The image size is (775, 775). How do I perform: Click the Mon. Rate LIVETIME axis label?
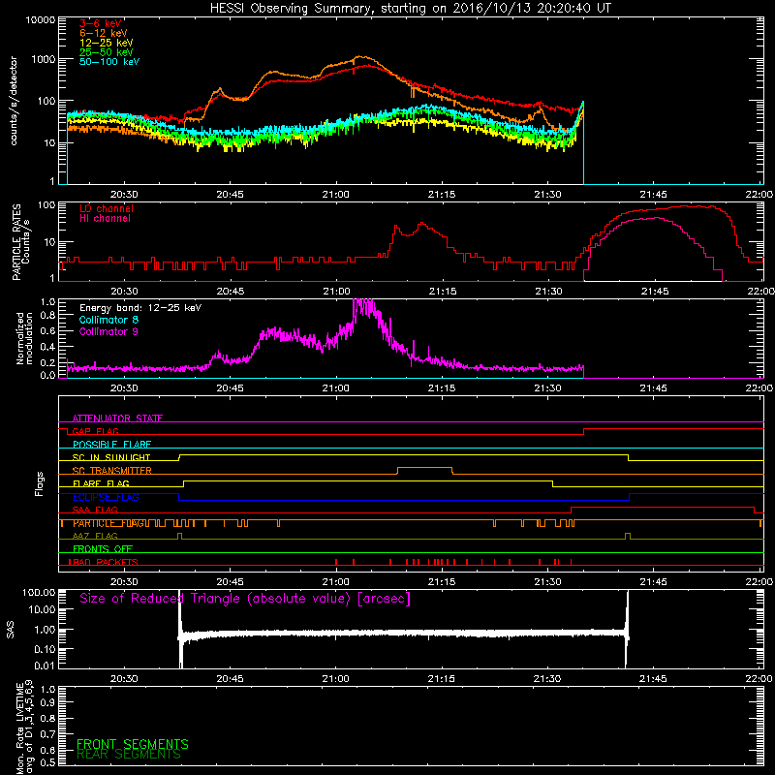pos(24,727)
